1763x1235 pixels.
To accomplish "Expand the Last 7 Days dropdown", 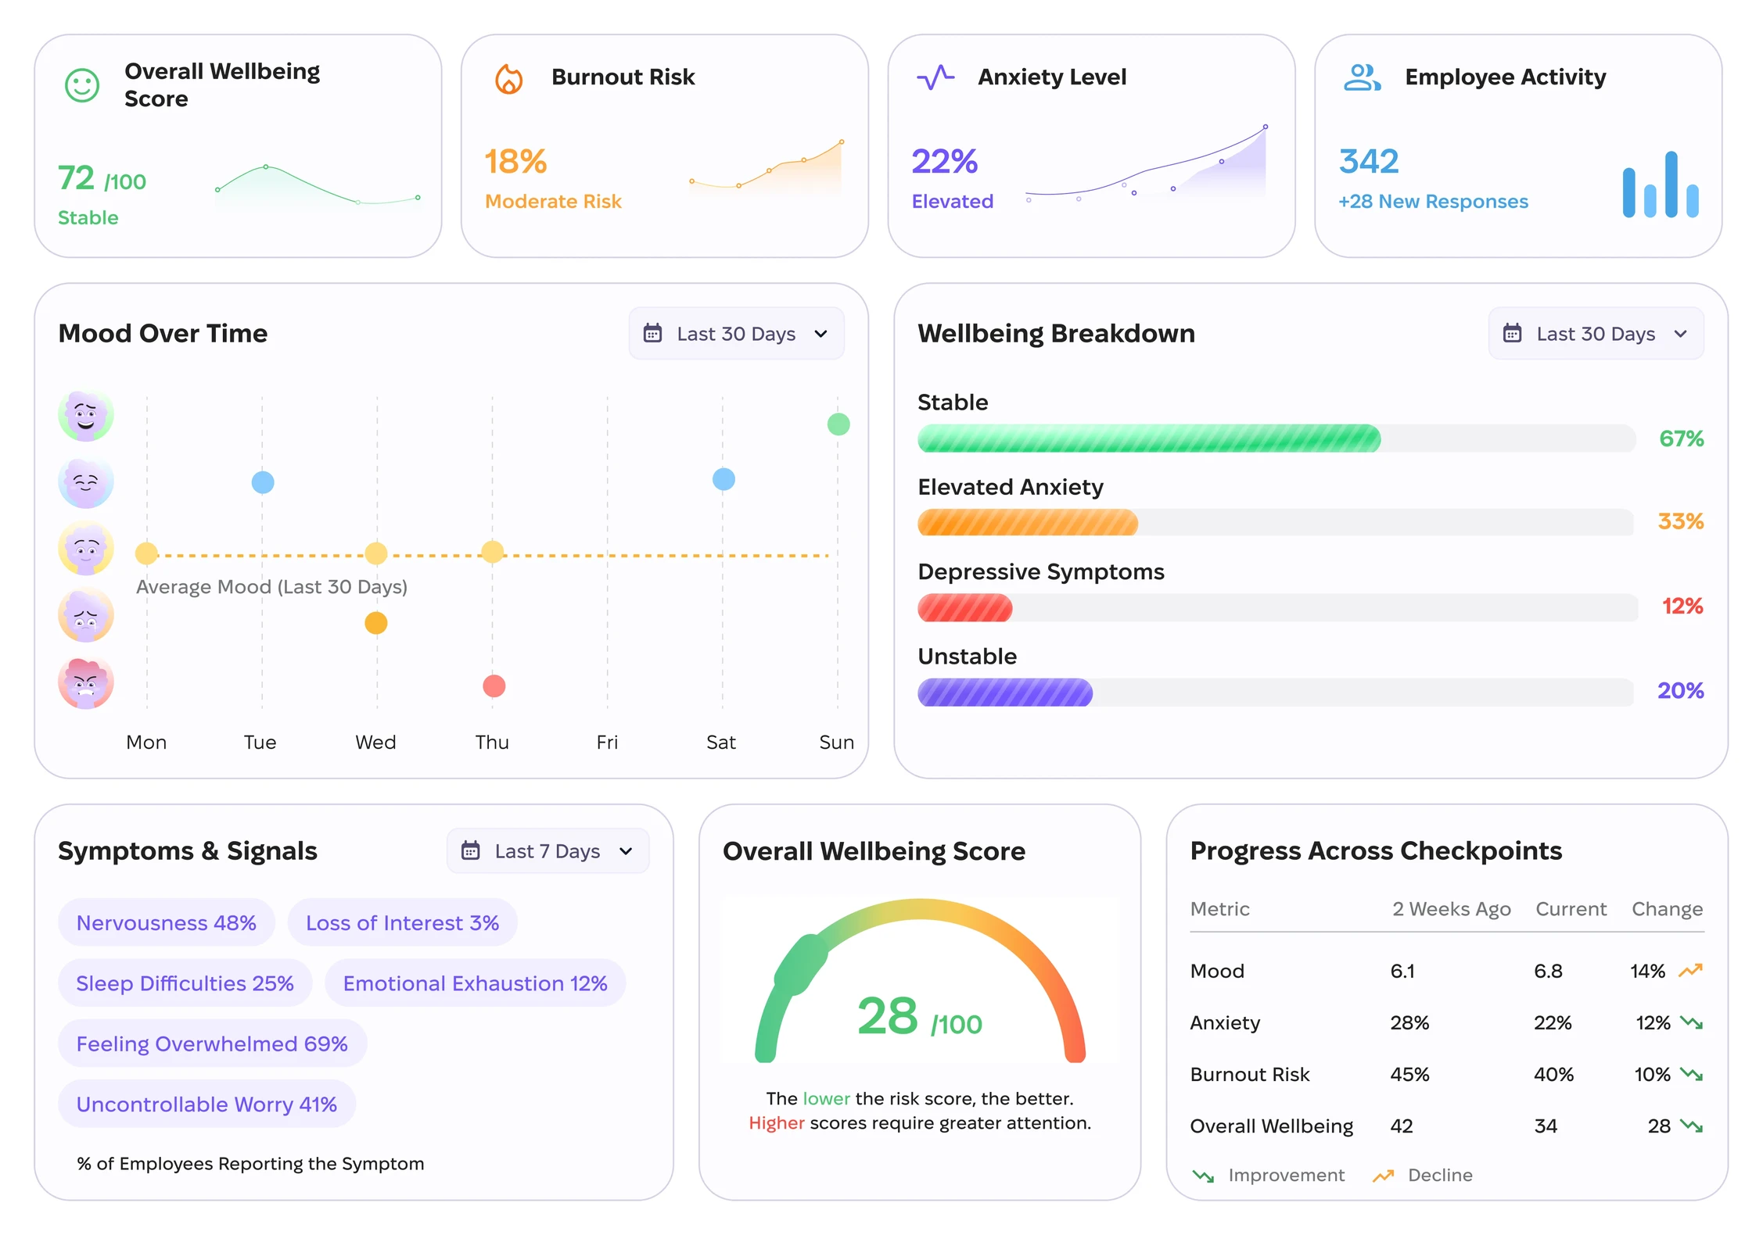I will 548,850.
